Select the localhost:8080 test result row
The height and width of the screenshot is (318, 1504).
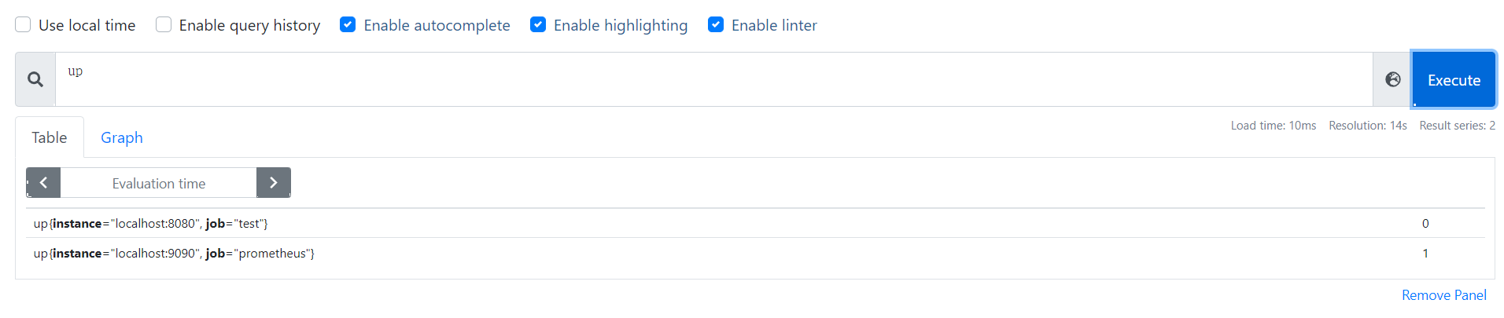tap(150, 224)
